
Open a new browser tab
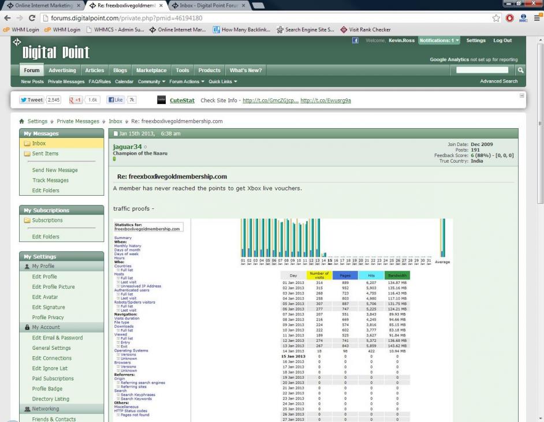pyautogui.click(x=258, y=6)
